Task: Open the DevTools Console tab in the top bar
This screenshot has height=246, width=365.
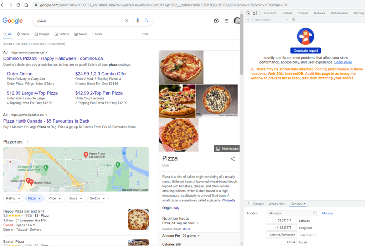Action: tap(287, 13)
